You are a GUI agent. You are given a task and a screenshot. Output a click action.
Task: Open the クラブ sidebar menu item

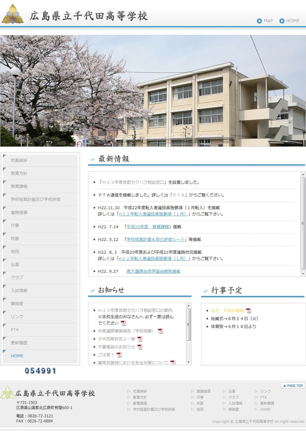[x=17, y=277]
